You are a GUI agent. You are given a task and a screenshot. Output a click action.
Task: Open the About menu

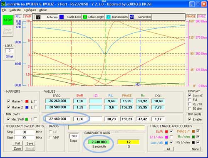43,10
